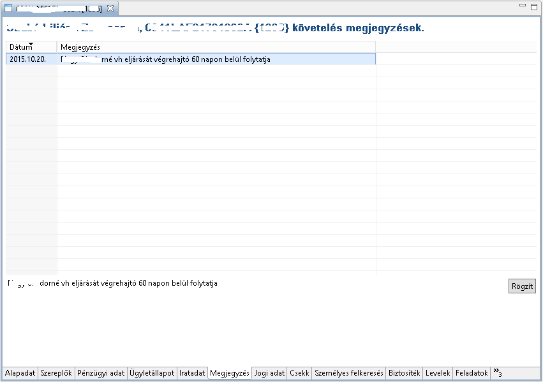The height and width of the screenshot is (382, 543).
Task: Switch to the Jogi adat tab
Action: pos(269,373)
